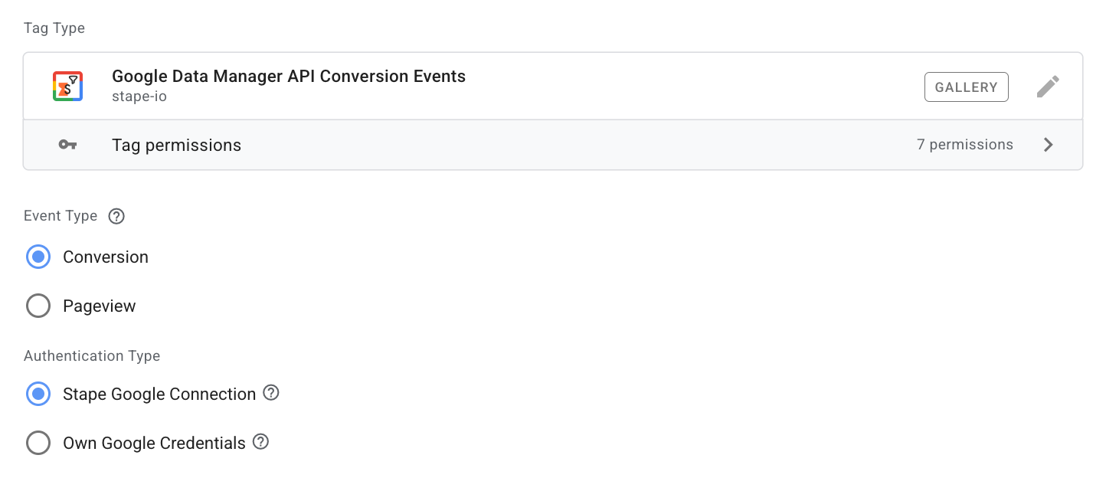Open the Event Type help question-mark icon
Image resolution: width=1106 pixels, height=478 pixels.
[x=116, y=216]
